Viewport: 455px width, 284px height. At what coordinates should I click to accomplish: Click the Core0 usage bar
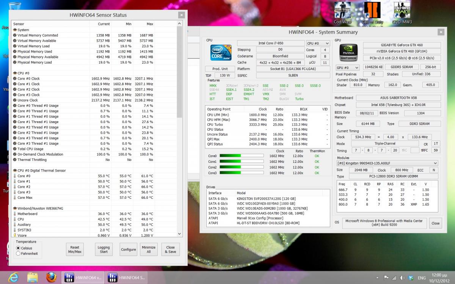click(x=242, y=156)
